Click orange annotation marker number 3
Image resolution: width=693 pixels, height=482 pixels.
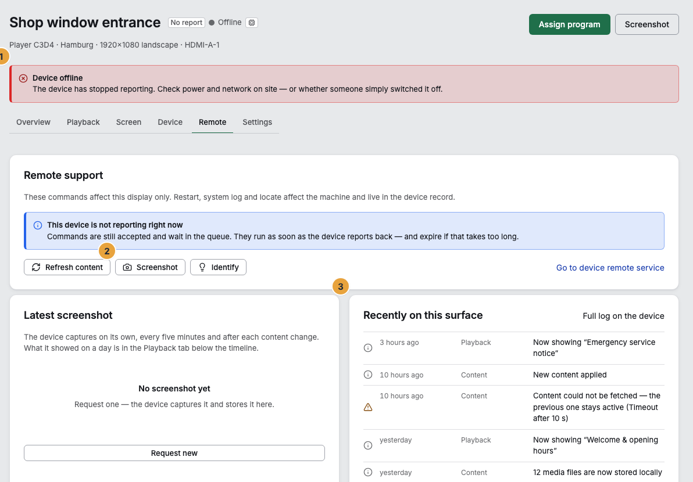pyautogui.click(x=340, y=286)
